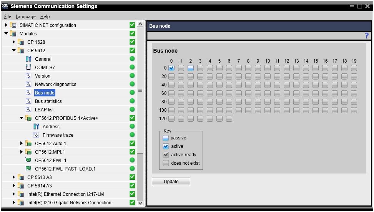Image resolution: width=374 pixels, height=212 pixels.
Task: Click the LSAP list stethoscope icon
Action: [28, 109]
